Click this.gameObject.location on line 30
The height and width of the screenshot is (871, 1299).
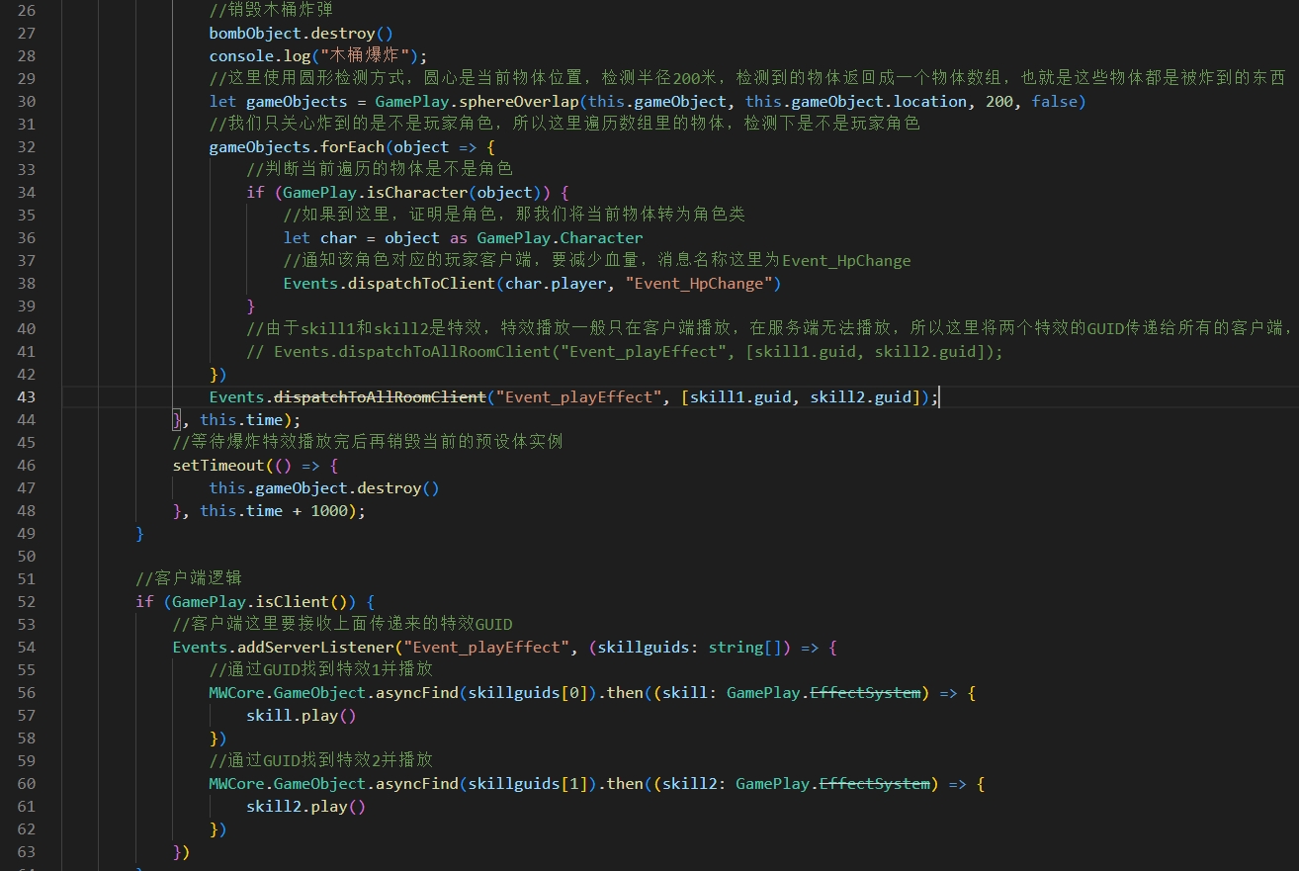[x=856, y=102]
